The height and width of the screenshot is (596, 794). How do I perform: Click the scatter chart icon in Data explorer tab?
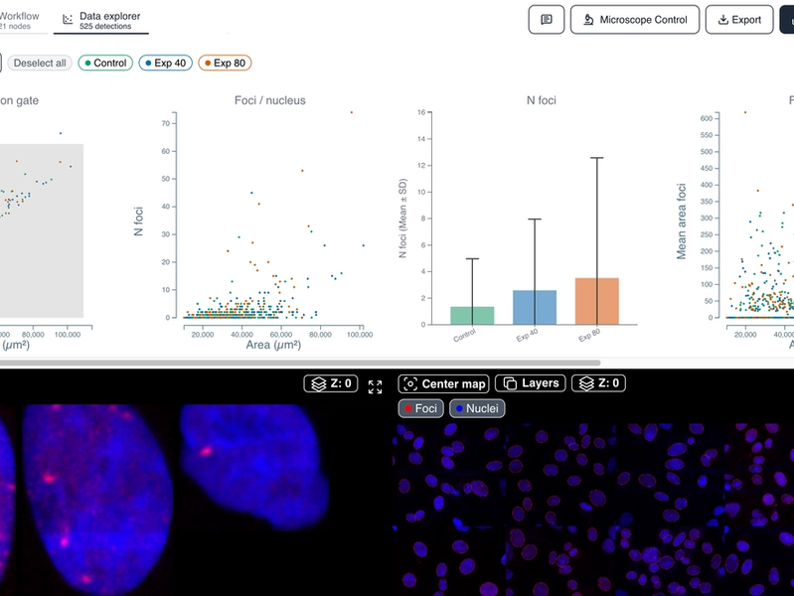coord(68,19)
